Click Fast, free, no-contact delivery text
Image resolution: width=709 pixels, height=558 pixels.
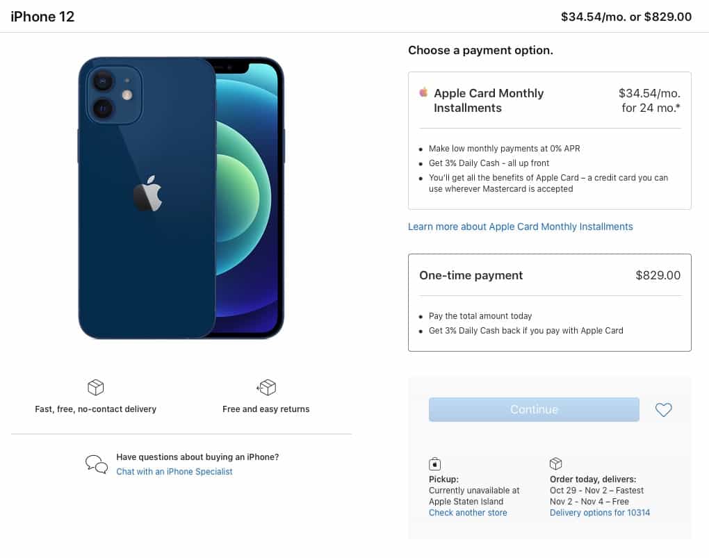95,409
